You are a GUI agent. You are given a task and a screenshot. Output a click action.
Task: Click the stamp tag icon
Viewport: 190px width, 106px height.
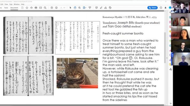pyautogui.click(x=110, y=8)
